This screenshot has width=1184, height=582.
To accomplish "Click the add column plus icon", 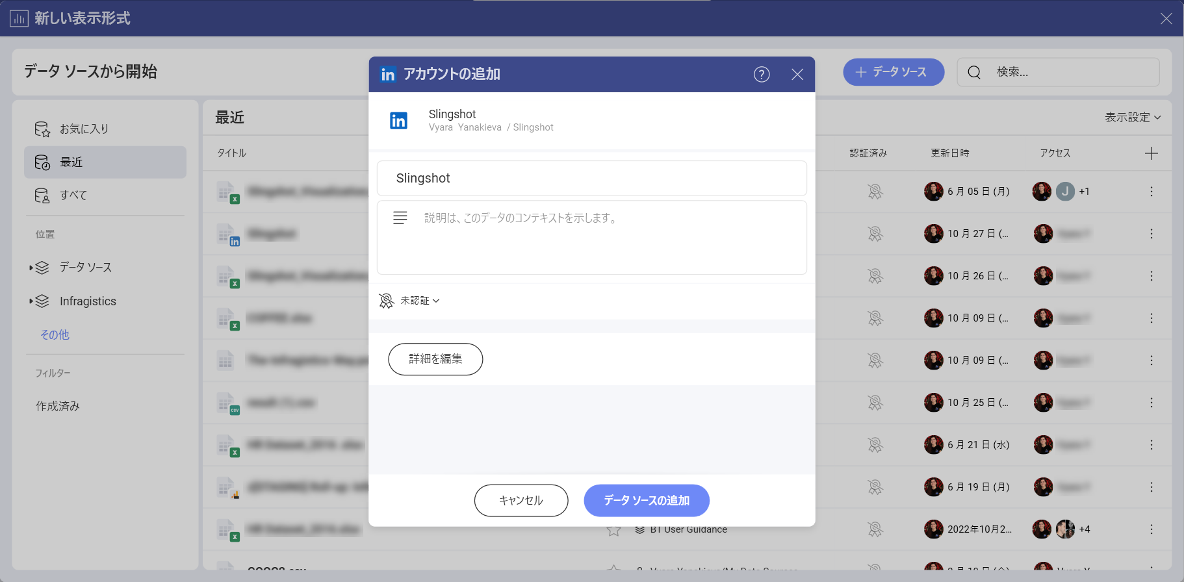I will pos(1152,153).
